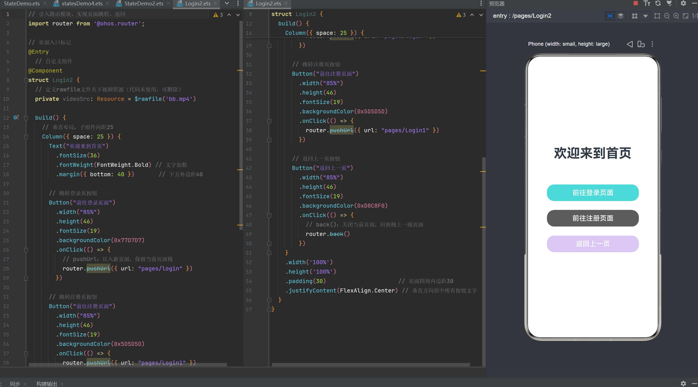Click the Phone (width: small, height: large) label
This screenshot has height=387, width=698.
tap(569, 44)
